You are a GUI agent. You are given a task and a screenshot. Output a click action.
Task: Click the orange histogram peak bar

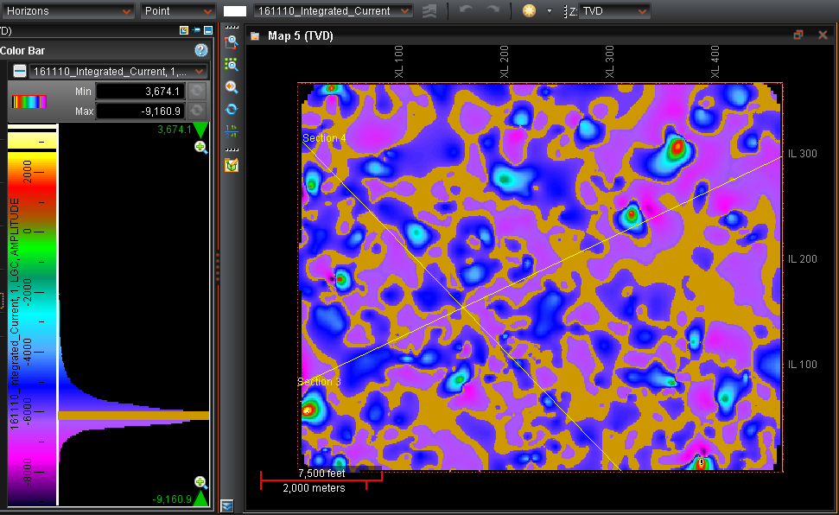133,416
